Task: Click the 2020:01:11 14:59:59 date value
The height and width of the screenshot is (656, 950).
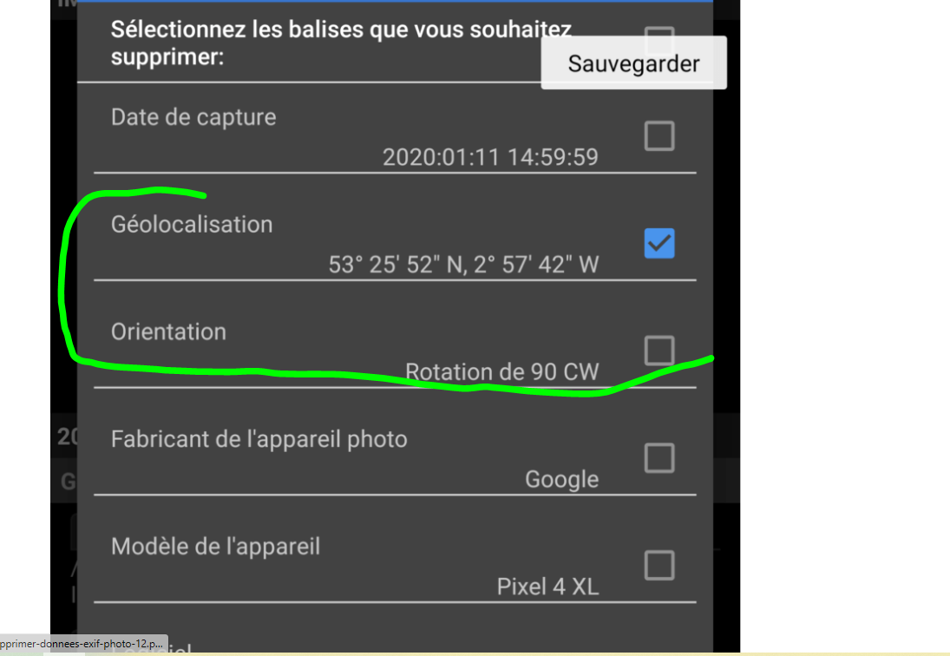Action: (x=490, y=157)
